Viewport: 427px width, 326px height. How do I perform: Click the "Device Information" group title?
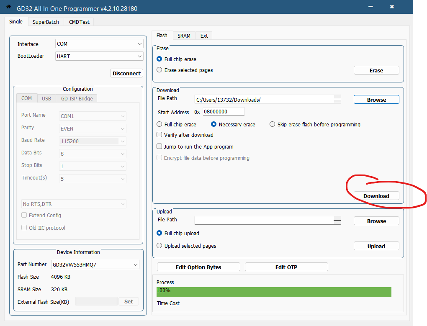tap(78, 252)
